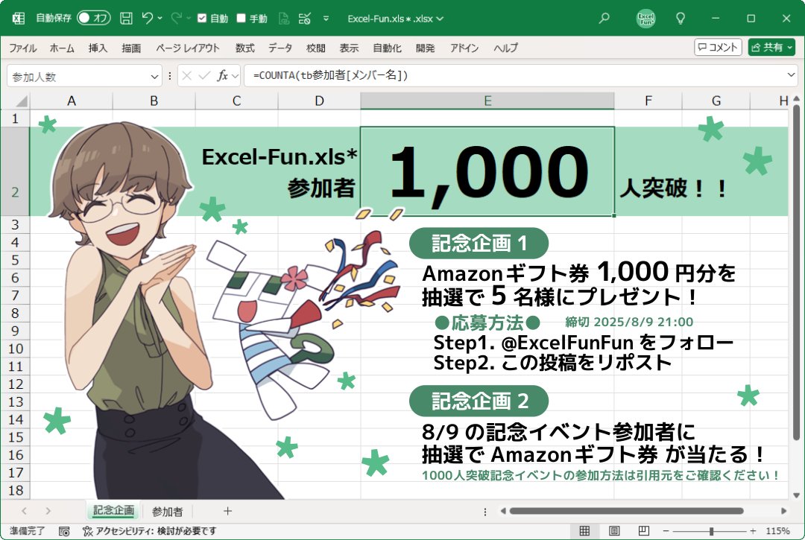Click the horizontal scrollbar

click(x=626, y=511)
